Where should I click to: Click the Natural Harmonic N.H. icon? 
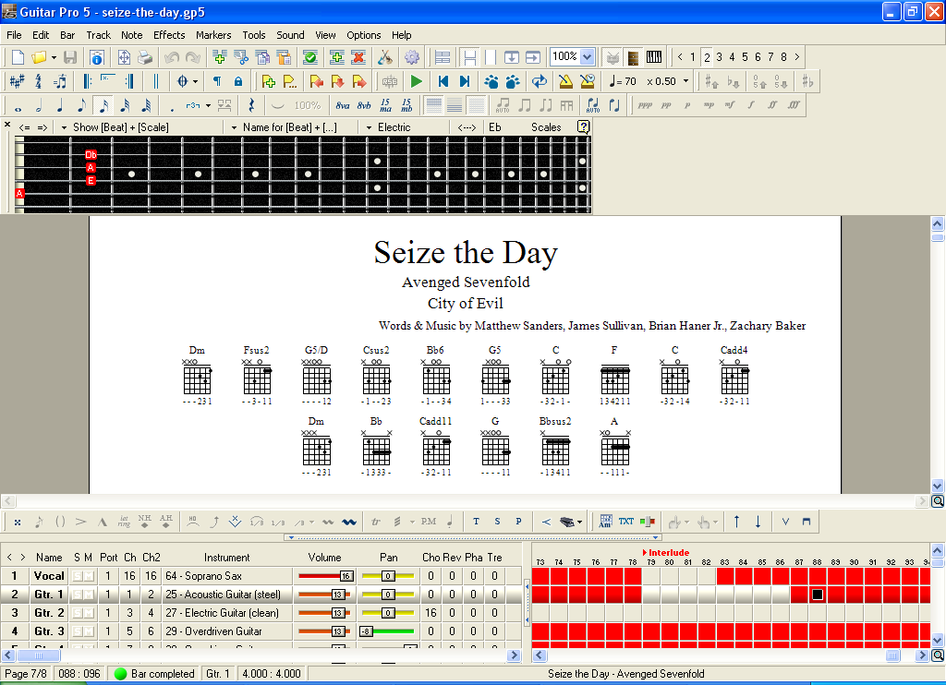point(145,522)
